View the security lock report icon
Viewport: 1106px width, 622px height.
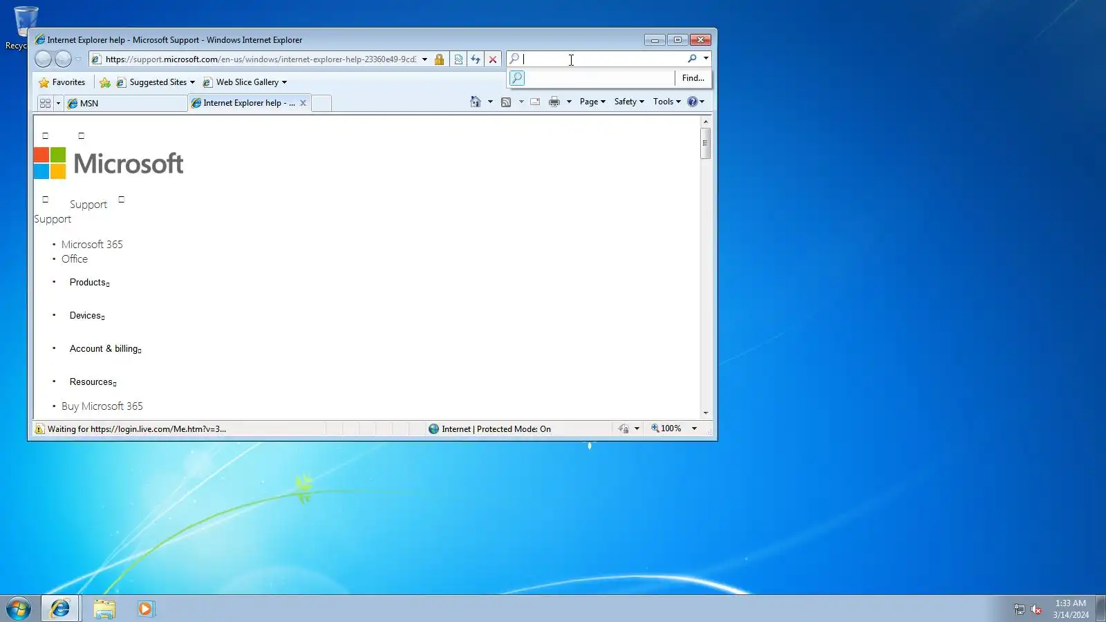click(439, 59)
